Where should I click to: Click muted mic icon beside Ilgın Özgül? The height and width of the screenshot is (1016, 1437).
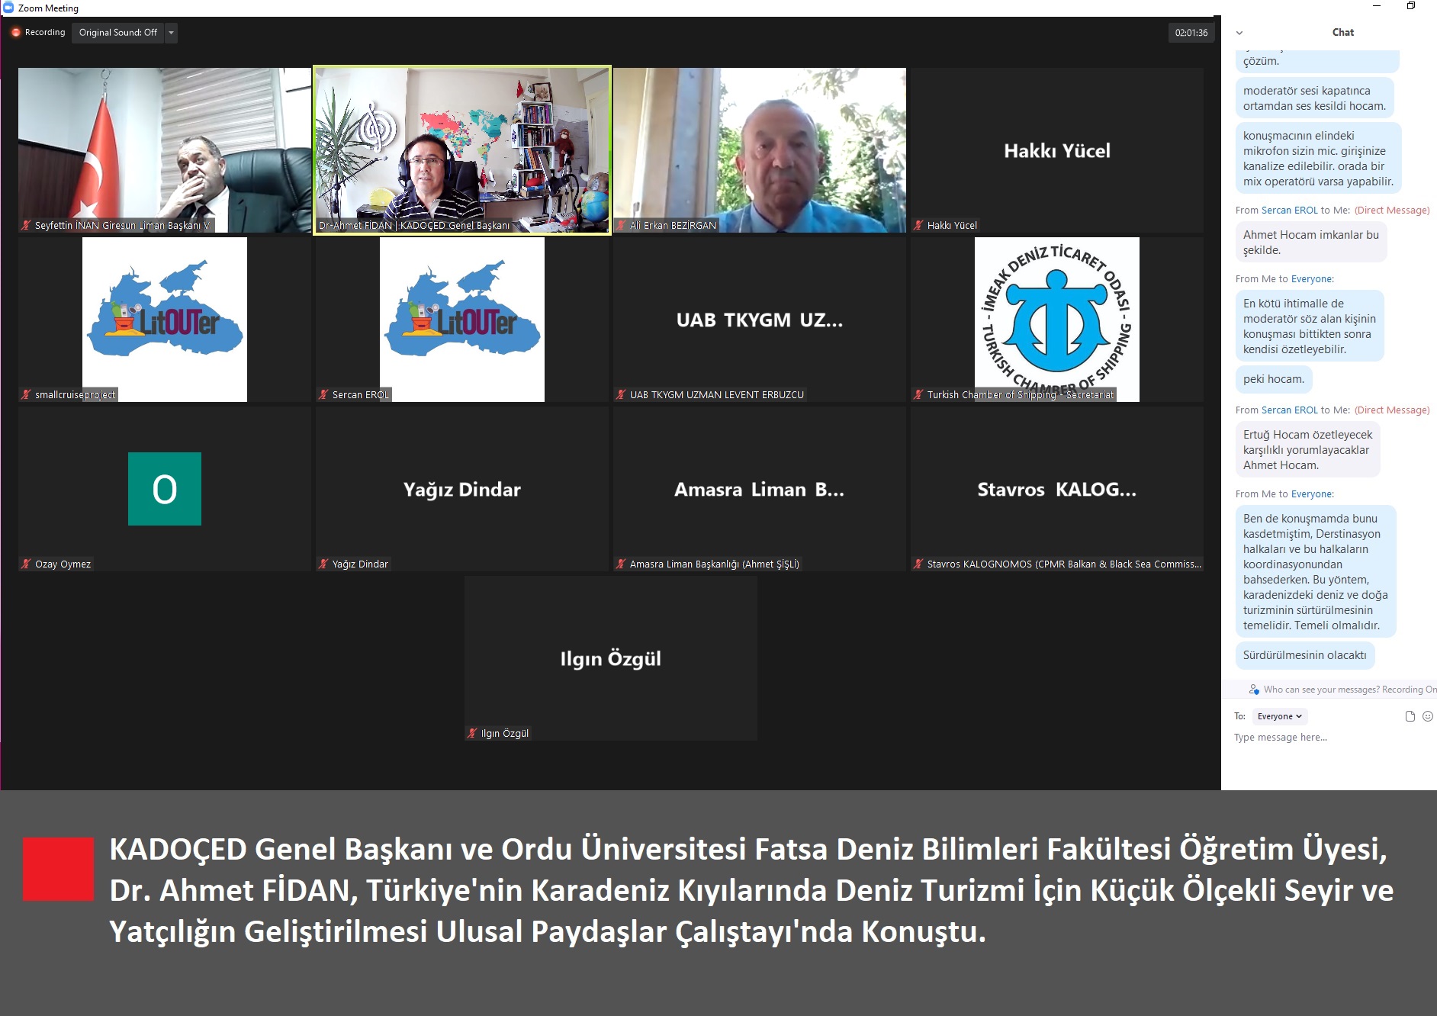[x=472, y=733]
